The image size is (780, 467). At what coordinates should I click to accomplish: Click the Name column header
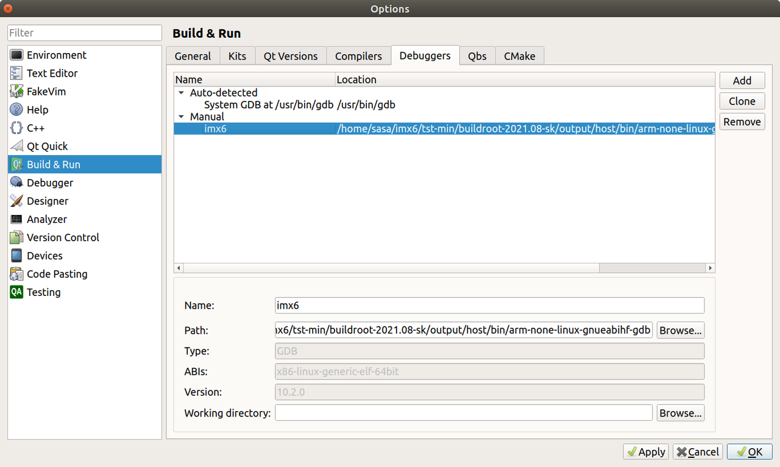click(x=255, y=80)
